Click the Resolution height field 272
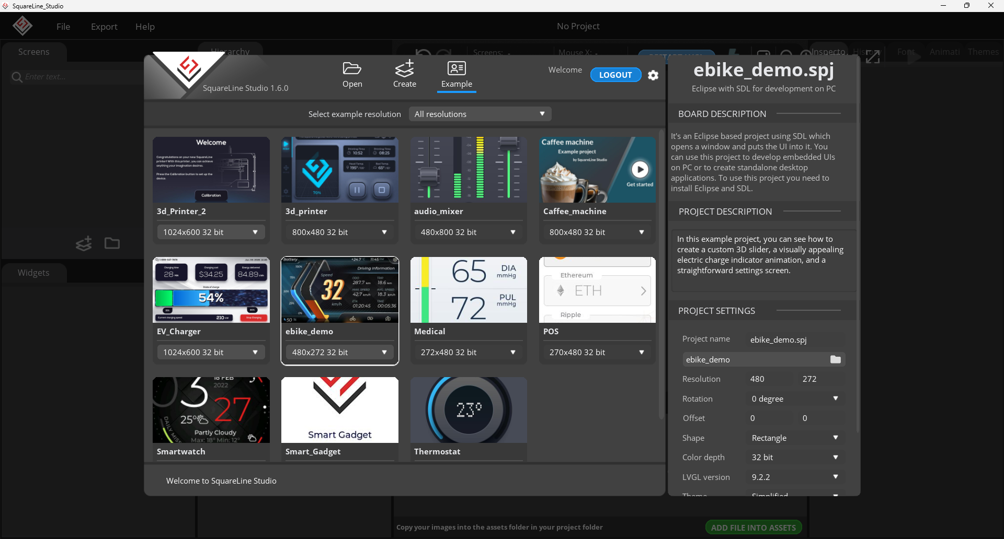Screen dimensions: 1004x539 pyautogui.click(x=822, y=379)
